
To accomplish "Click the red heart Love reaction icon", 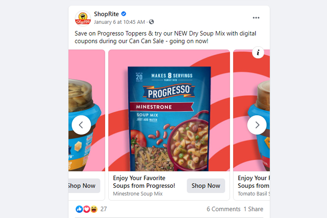I will click(x=87, y=209).
